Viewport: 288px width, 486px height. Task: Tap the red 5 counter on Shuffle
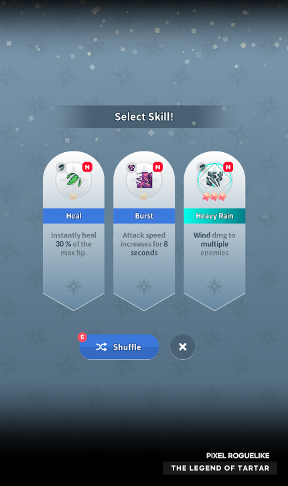click(82, 337)
